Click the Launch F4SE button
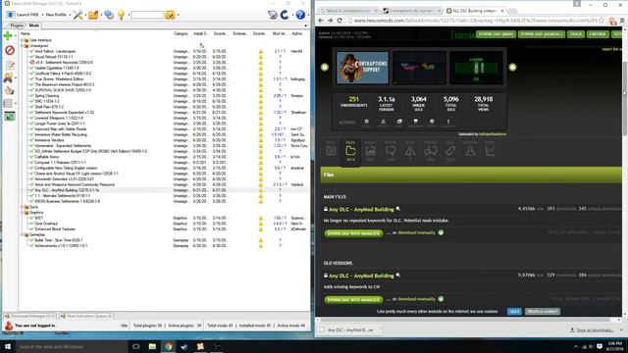The width and height of the screenshot is (628, 353). [24, 15]
